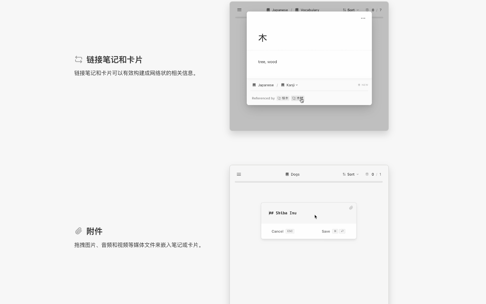The image size is (486, 304).
Task: Open the more options menu on the 木 card
Action: [x=363, y=18]
